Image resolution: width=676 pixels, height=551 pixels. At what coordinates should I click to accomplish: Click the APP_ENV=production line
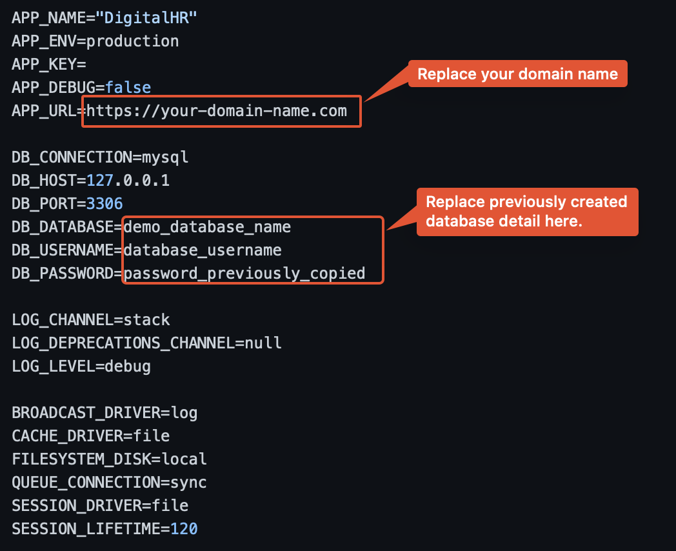pos(95,41)
